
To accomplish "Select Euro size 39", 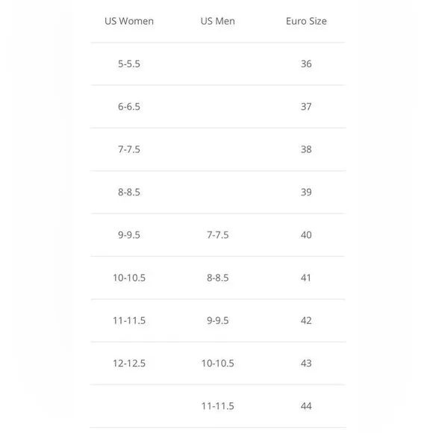I will click(x=306, y=192).
